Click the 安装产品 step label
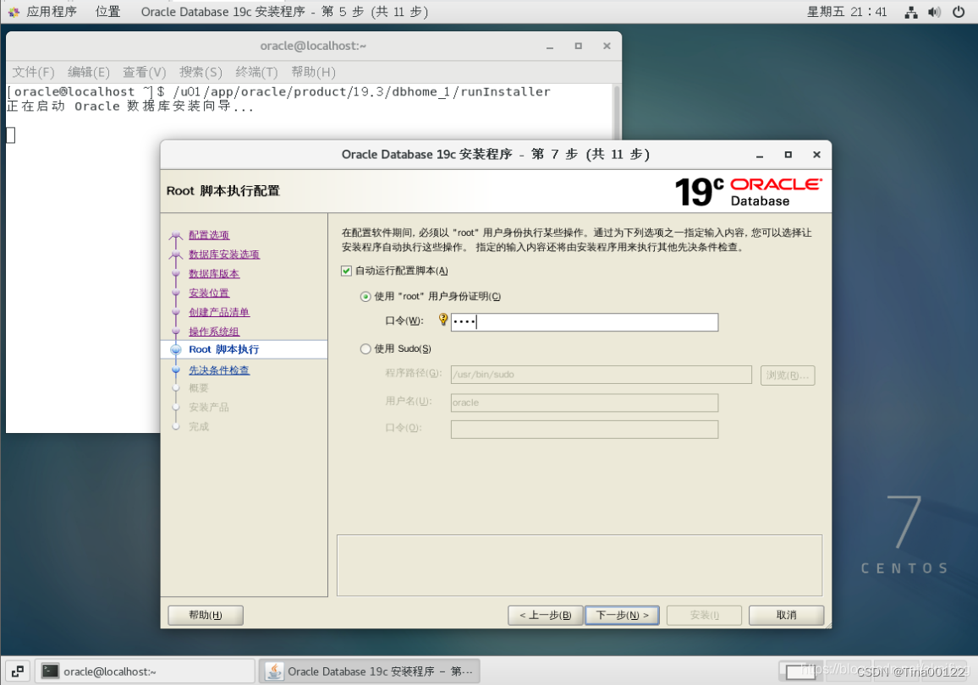978x685 pixels. [209, 408]
